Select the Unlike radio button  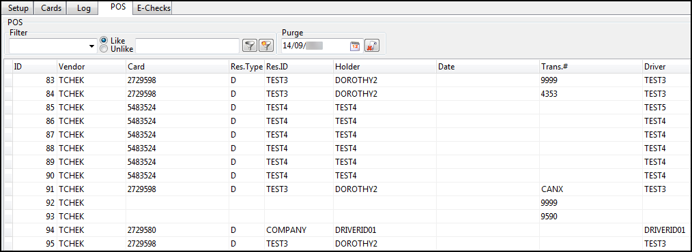[104, 49]
